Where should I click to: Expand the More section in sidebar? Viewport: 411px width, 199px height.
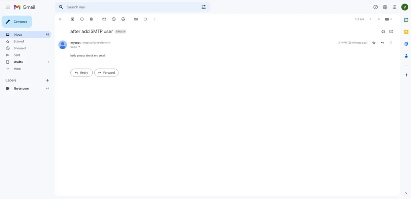tap(17, 69)
